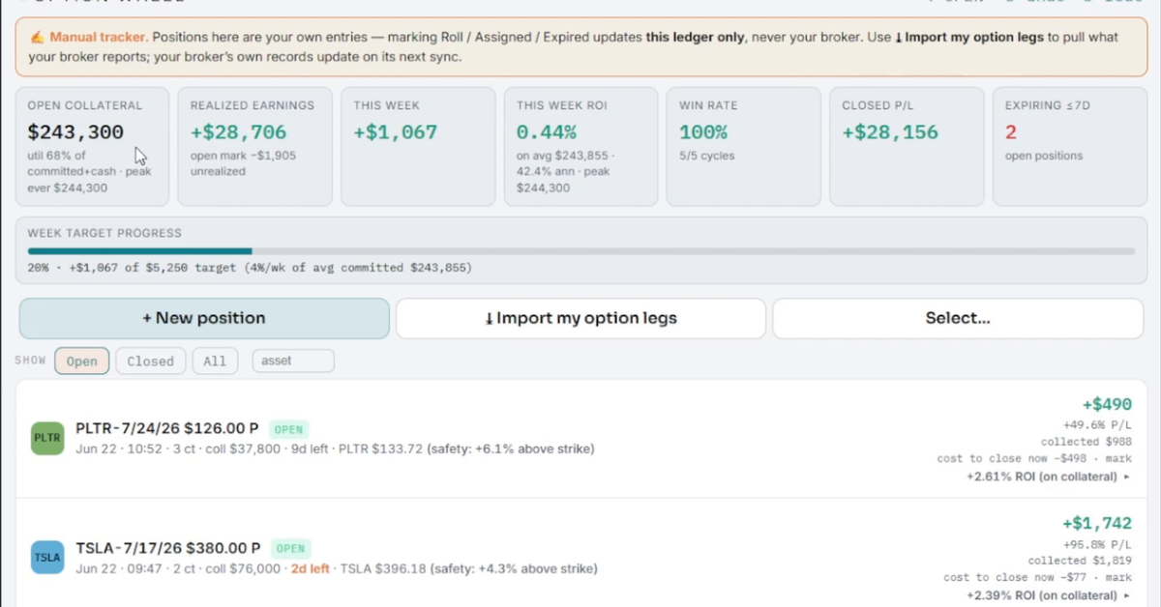Image resolution: width=1161 pixels, height=607 pixels.
Task: Click the + New position button
Action: 204,318
